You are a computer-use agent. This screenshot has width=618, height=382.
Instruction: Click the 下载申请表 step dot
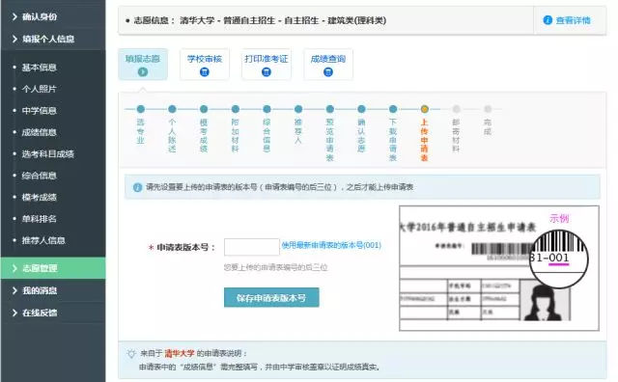[x=393, y=109]
